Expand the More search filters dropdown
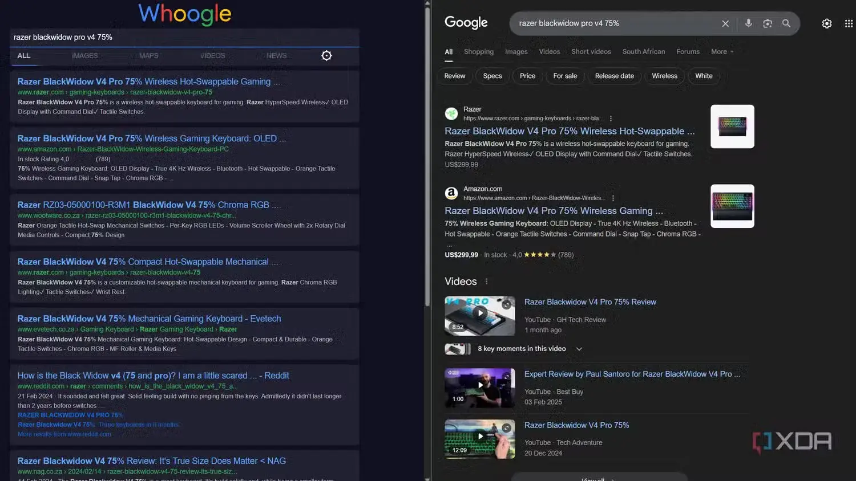This screenshot has width=856, height=481. click(722, 52)
